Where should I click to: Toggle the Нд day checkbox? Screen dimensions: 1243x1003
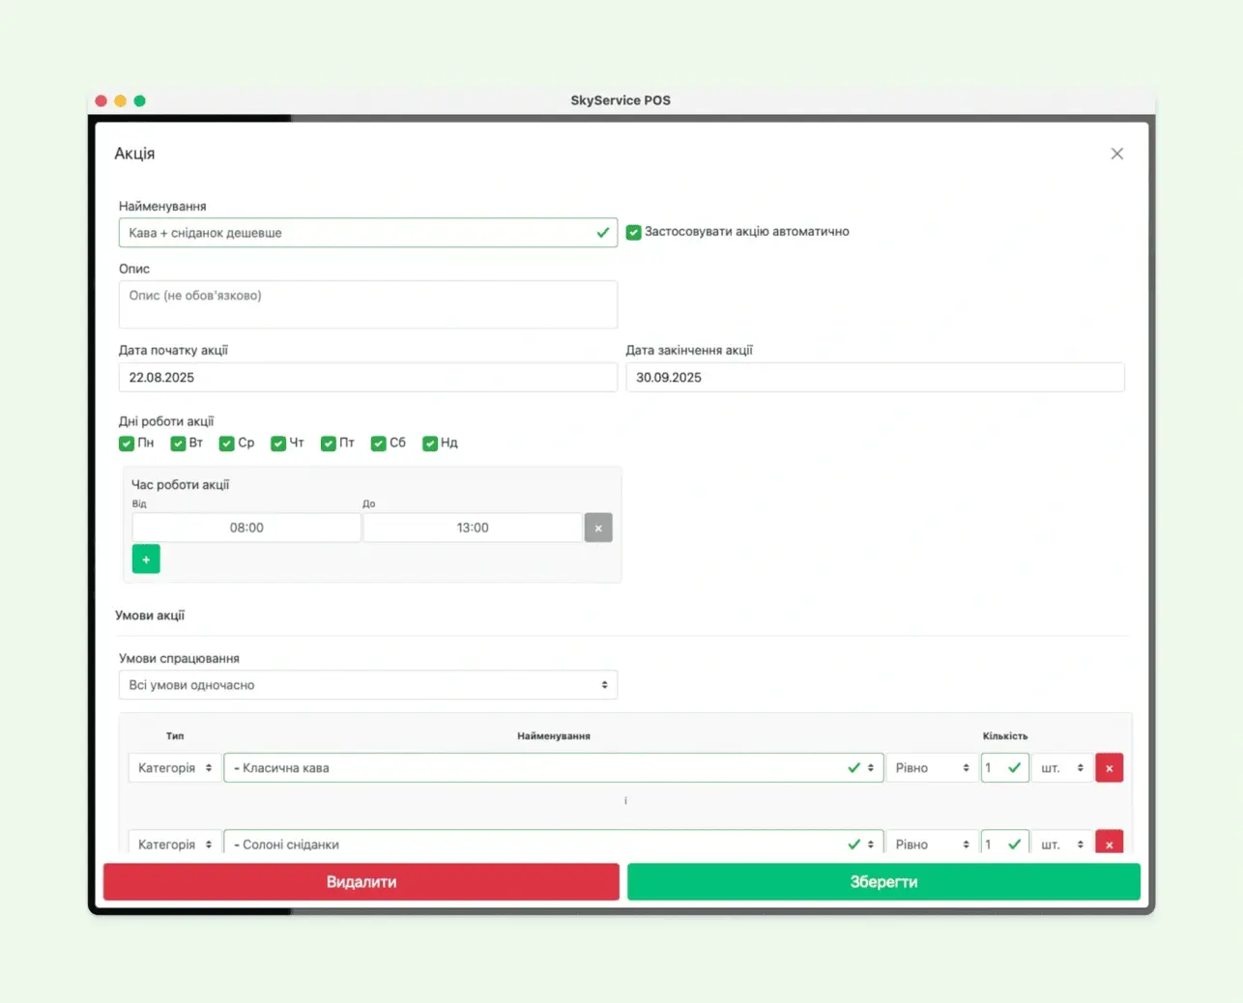tap(430, 444)
